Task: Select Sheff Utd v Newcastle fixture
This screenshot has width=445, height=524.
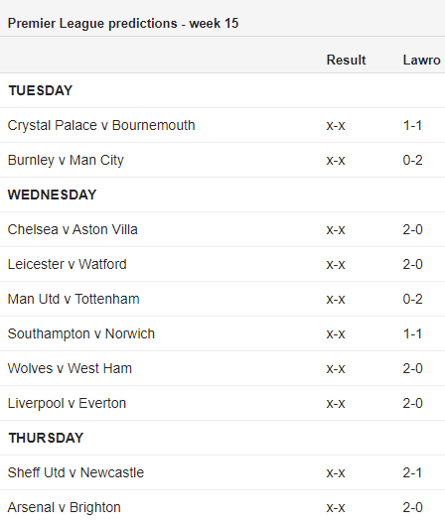Action: pyautogui.click(x=75, y=472)
